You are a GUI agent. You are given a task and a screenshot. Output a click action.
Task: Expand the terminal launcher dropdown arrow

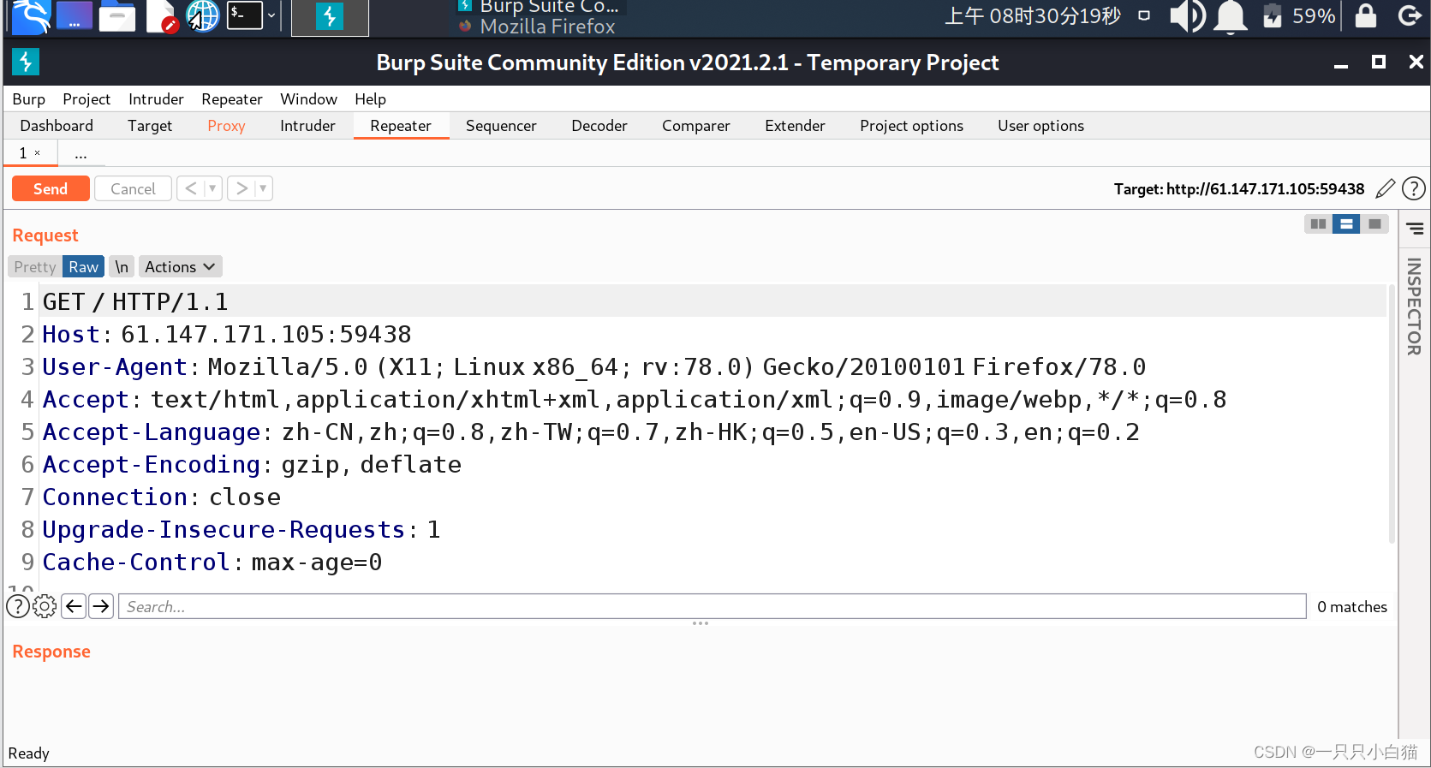point(271,15)
